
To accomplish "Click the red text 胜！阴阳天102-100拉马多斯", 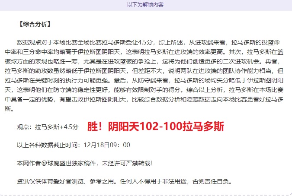I will 156,126.
